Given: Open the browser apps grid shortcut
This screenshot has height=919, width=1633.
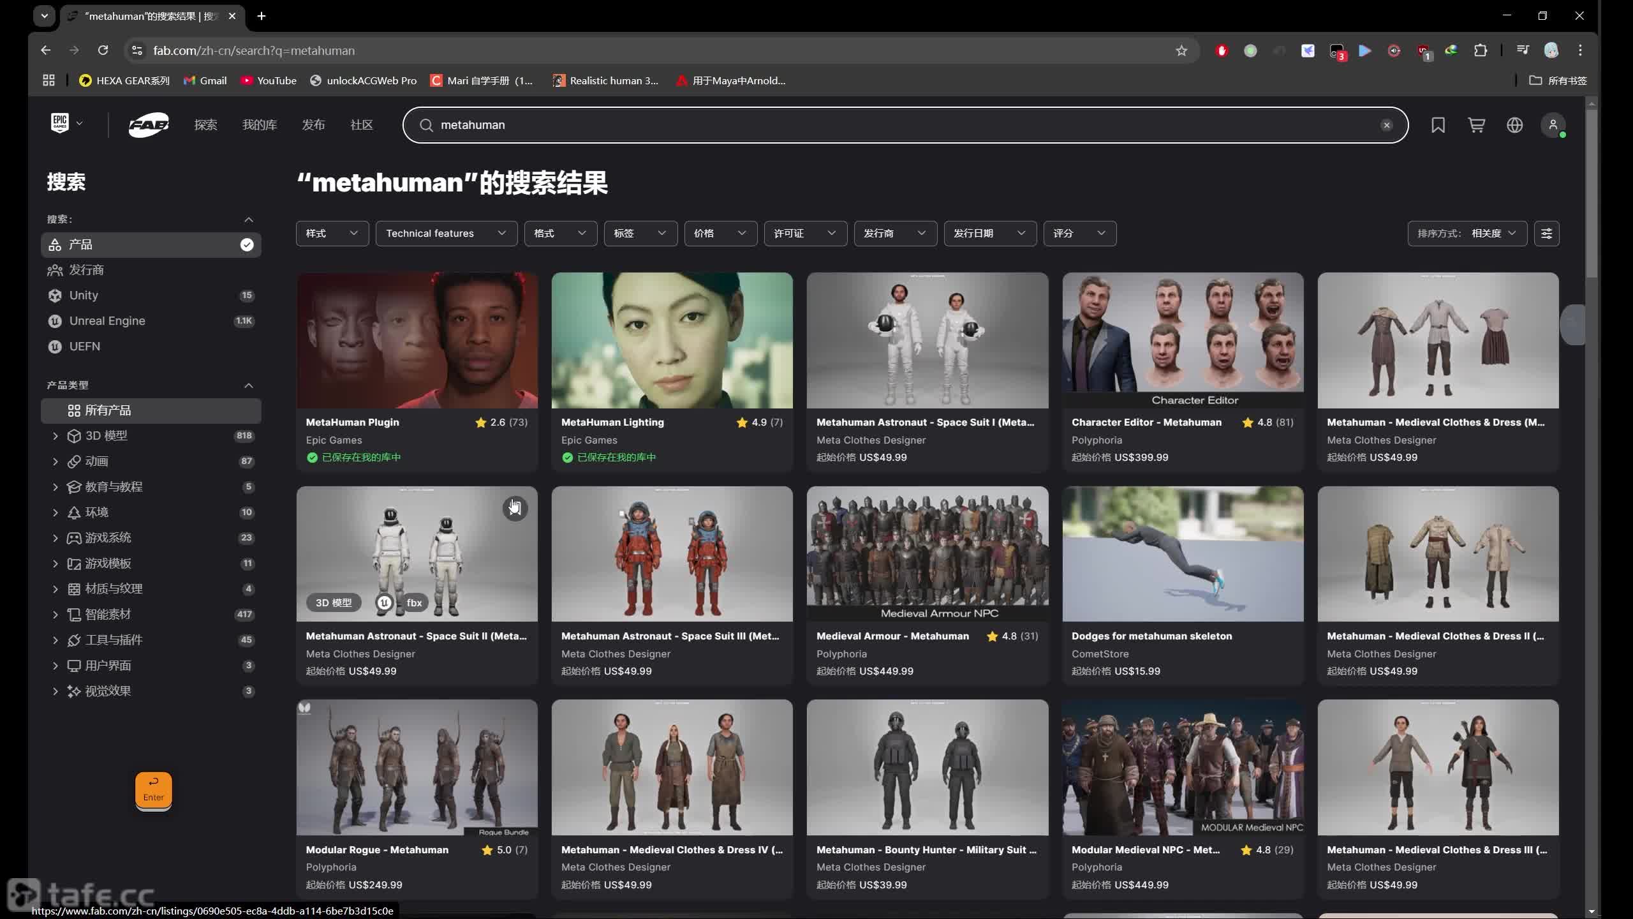Looking at the screenshot, I should (x=48, y=80).
